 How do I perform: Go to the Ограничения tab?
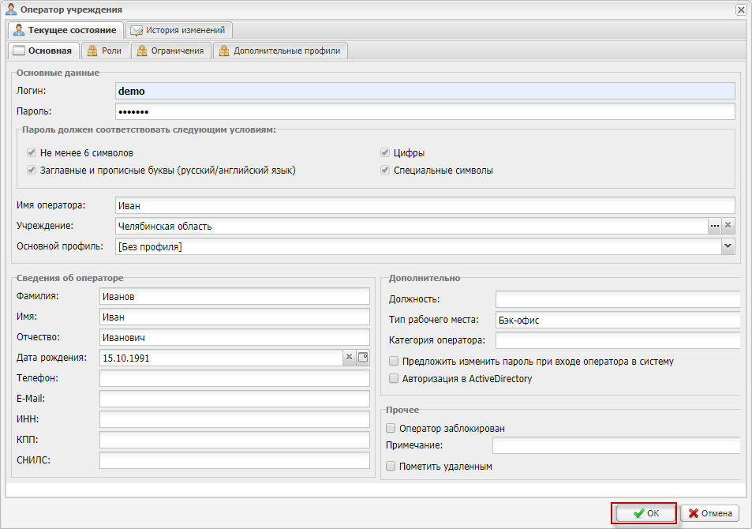171,51
